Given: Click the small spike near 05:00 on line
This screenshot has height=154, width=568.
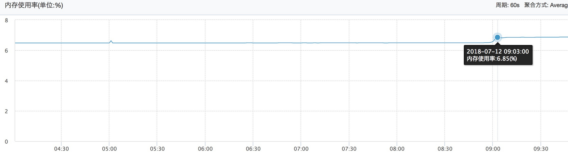Looking at the screenshot, I should 111,41.
